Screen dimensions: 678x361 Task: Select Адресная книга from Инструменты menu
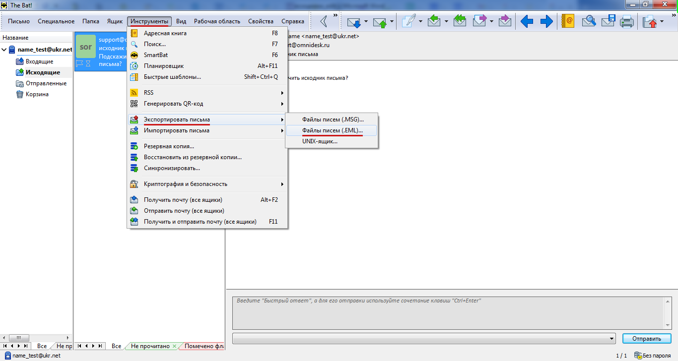coord(207,33)
